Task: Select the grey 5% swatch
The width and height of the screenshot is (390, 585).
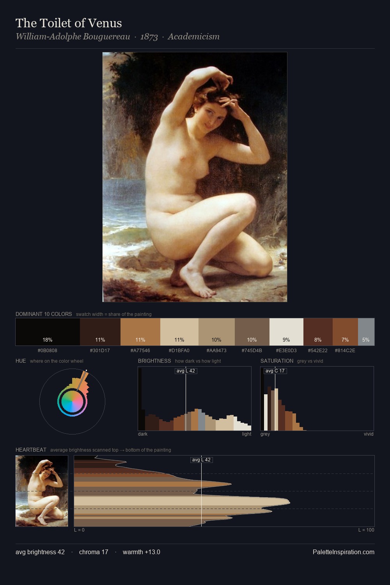Action: (x=366, y=332)
